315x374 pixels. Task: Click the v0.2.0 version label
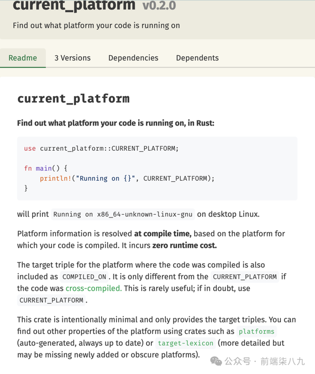coord(159,6)
